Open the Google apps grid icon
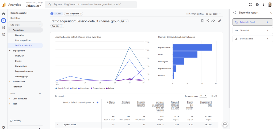 click(x=250, y=5)
